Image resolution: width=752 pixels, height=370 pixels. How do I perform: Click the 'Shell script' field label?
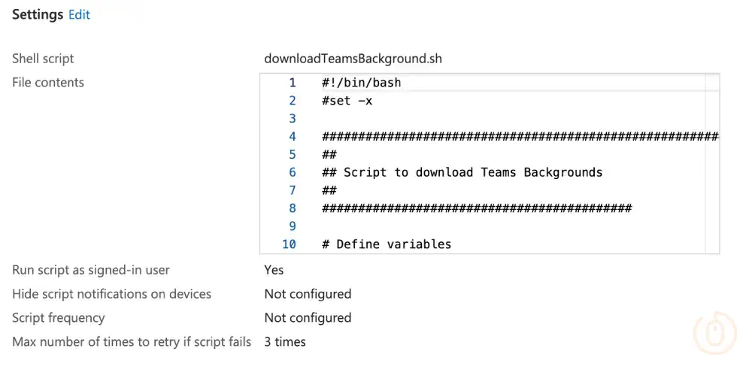[43, 58]
